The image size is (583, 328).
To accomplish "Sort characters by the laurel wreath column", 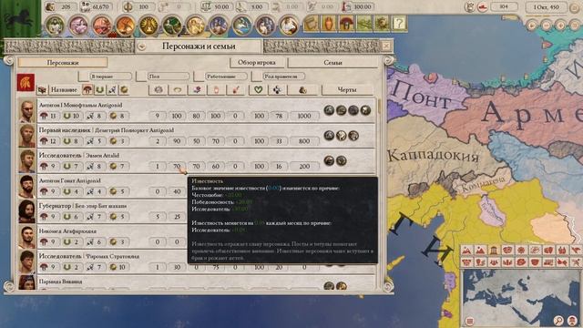I will tap(99, 89).
